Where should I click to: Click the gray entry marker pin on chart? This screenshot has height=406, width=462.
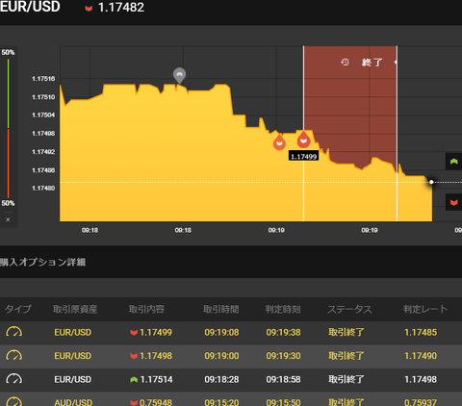pos(179,75)
